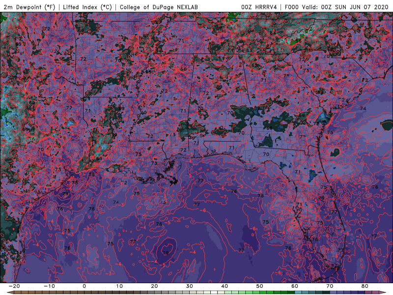Click the 80 label on color scale
Screen dimensions: 393x295
pyautogui.click(x=365, y=286)
